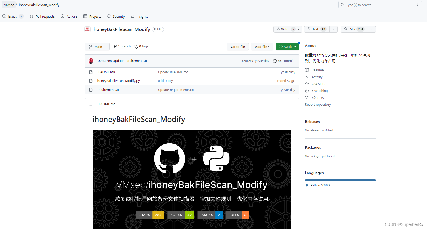
Task: Open the green Code dropdown
Action: point(287,47)
